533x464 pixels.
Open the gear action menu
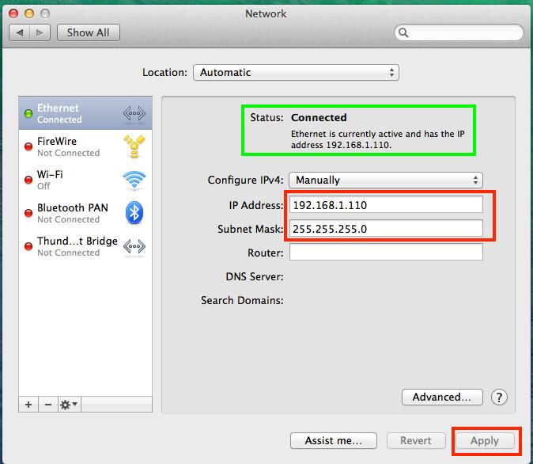point(69,405)
